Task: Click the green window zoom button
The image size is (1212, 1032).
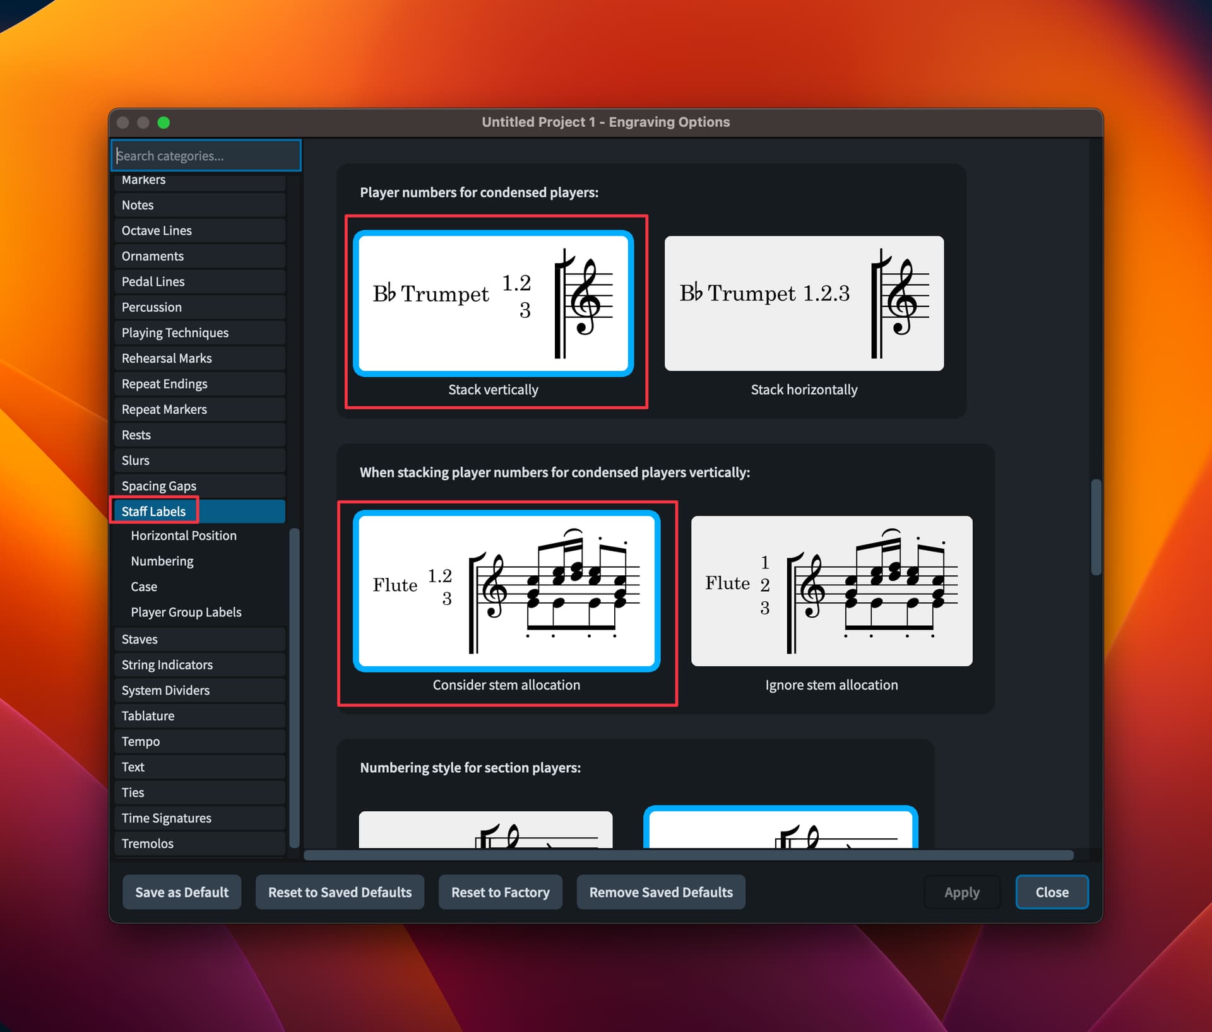Action: point(163,122)
